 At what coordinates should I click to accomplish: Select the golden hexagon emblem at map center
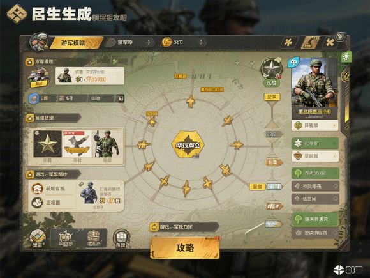(188, 144)
